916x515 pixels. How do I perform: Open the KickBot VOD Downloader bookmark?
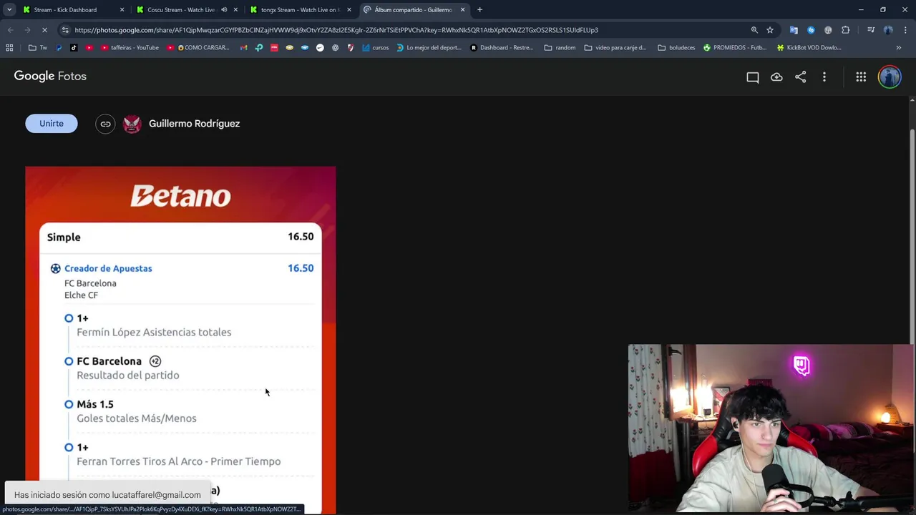[809, 48]
